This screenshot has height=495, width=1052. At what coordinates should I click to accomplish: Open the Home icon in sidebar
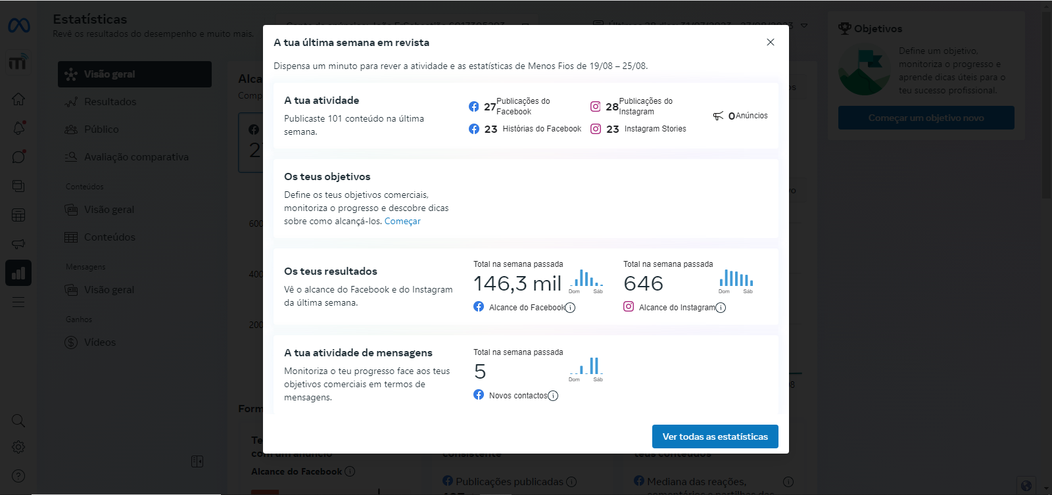pos(18,99)
